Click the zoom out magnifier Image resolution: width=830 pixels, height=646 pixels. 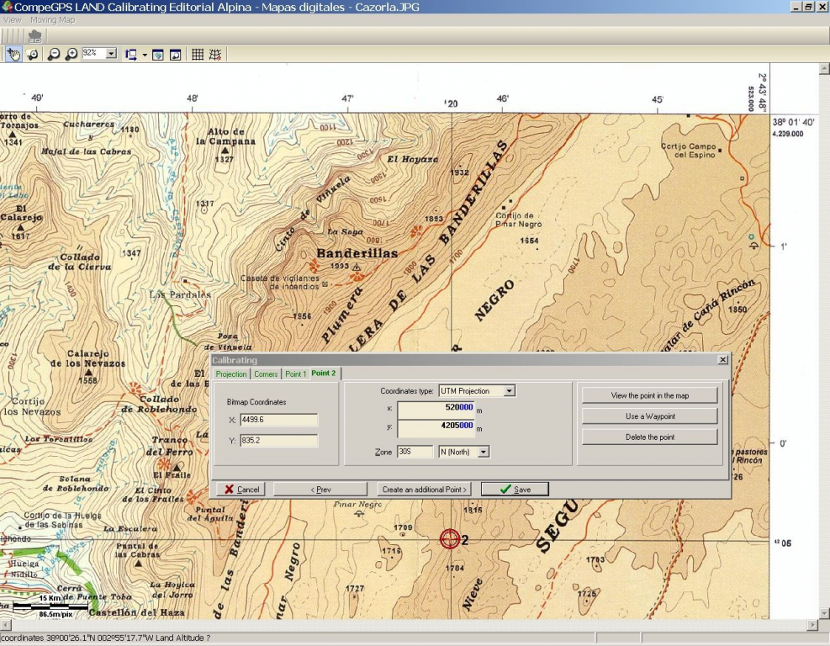point(54,54)
